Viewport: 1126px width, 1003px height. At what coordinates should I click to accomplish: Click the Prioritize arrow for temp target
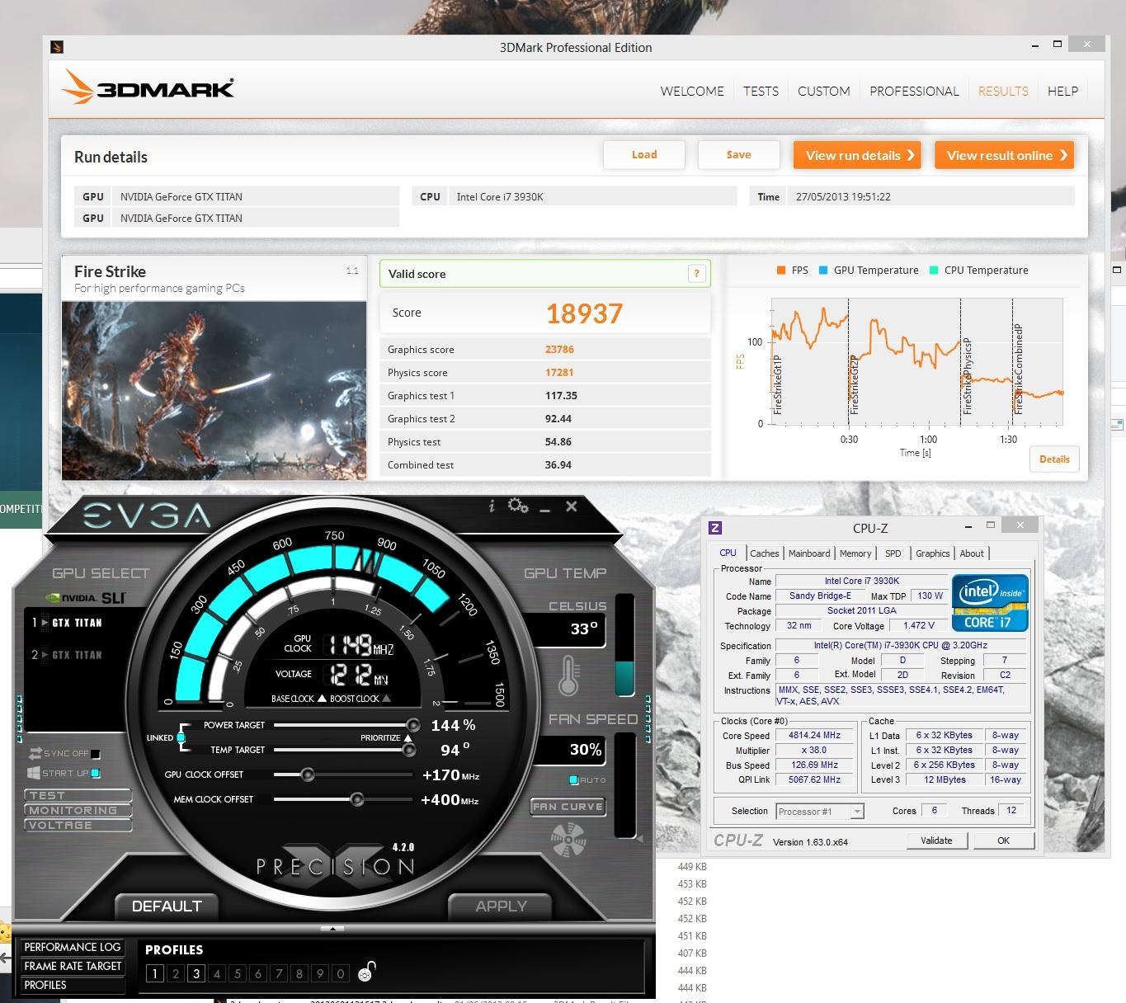[408, 737]
